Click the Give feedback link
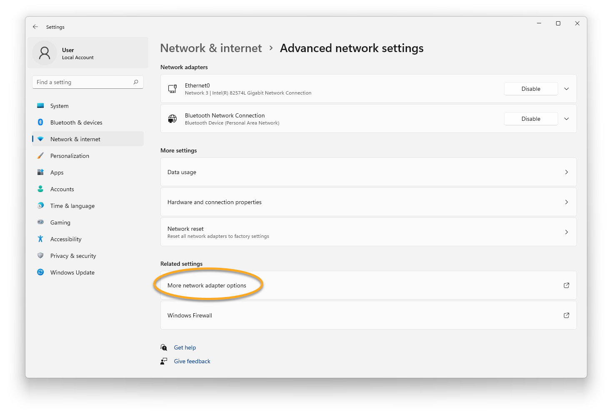This screenshot has height=417, width=614. [192, 361]
